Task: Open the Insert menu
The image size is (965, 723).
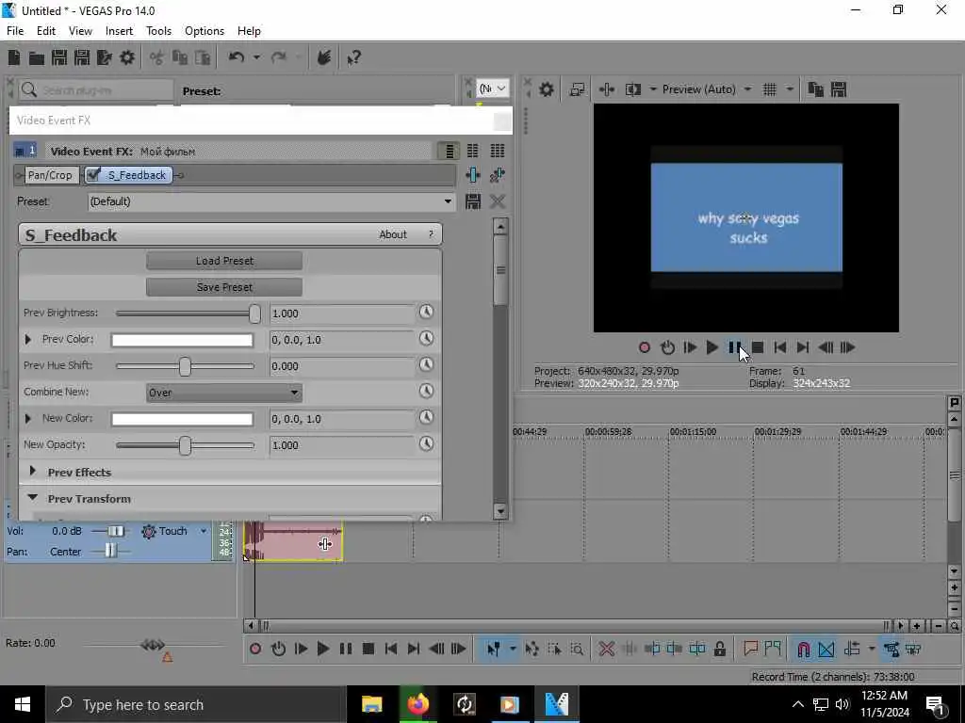Action: [x=119, y=31]
